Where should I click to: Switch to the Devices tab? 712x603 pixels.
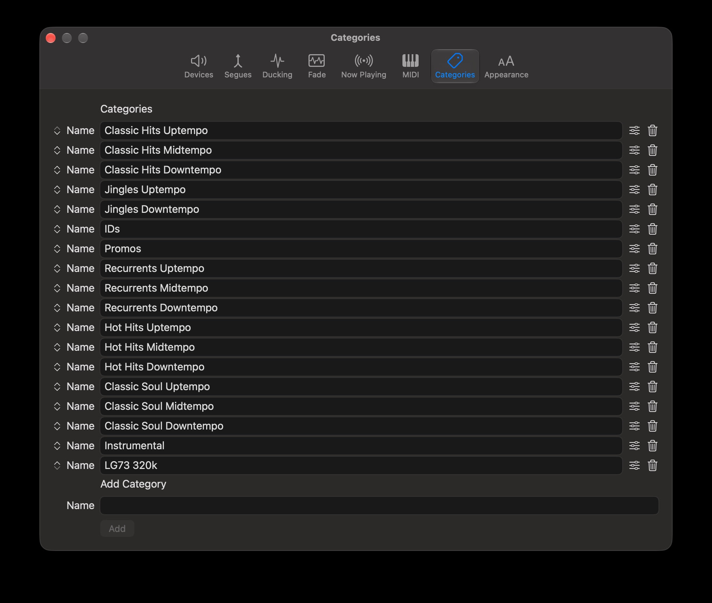click(199, 66)
